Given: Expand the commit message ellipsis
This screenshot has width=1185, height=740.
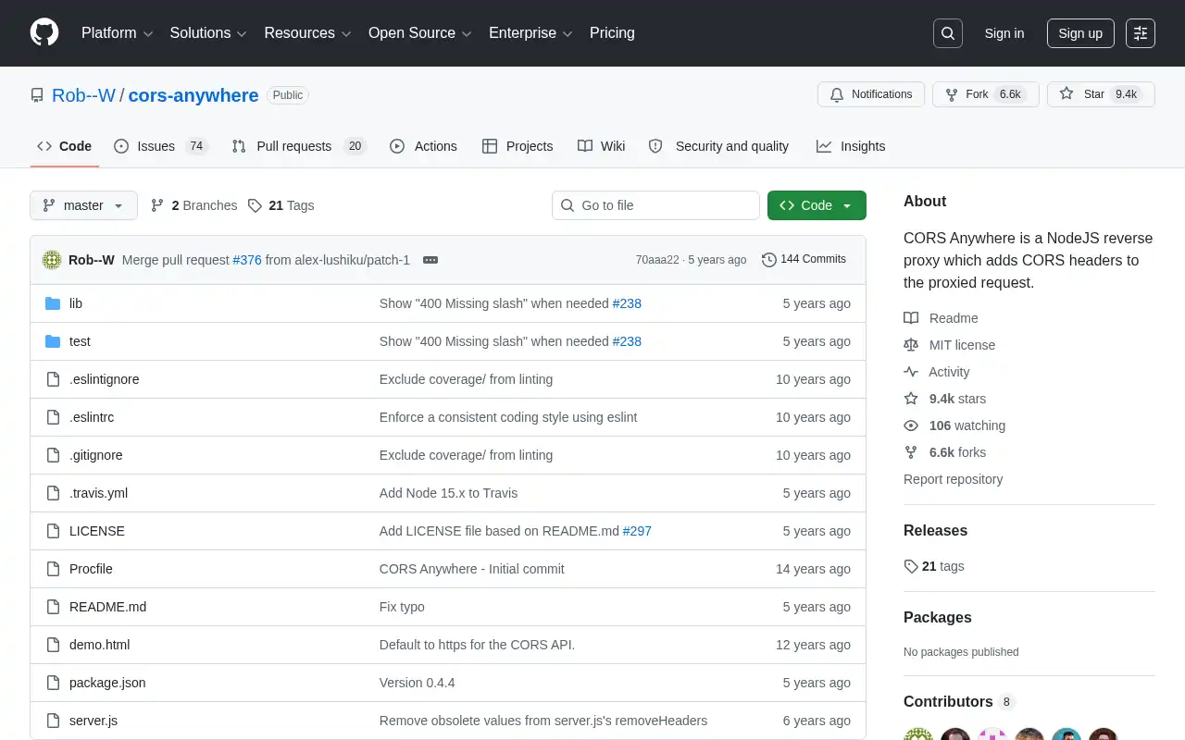Looking at the screenshot, I should pos(430,260).
